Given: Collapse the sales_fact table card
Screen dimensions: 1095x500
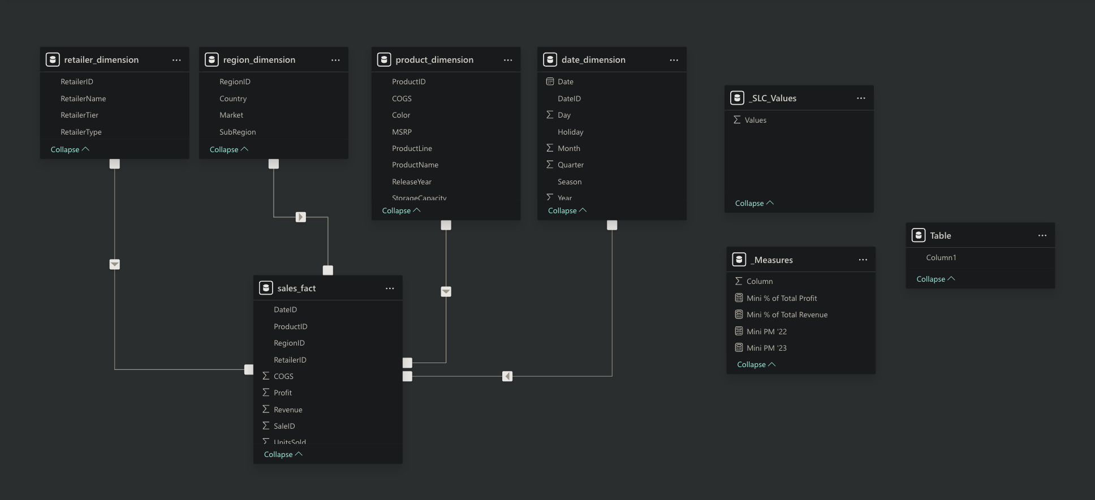Looking at the screenshot, I should (x=283, y=454).
